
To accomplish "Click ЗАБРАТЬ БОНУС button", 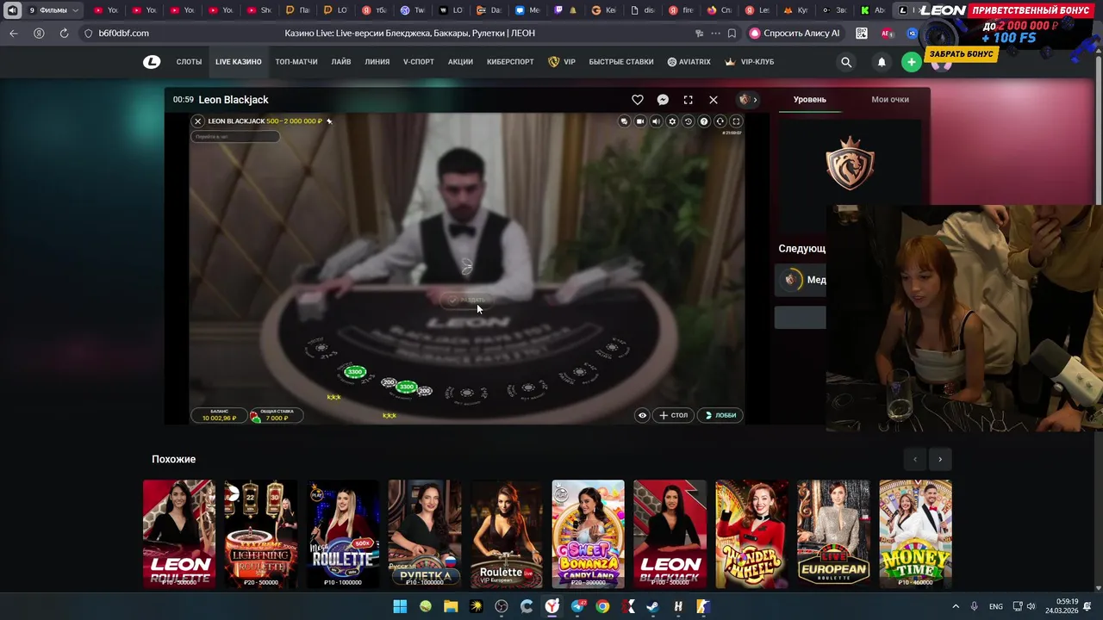I will tap(962, 54).
